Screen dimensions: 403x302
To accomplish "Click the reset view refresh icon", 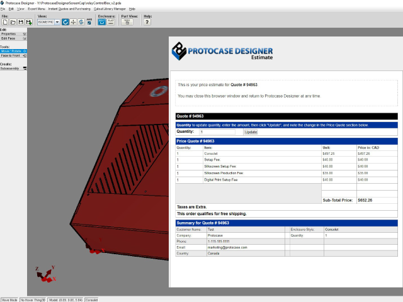I will click(x=81, y=22).
